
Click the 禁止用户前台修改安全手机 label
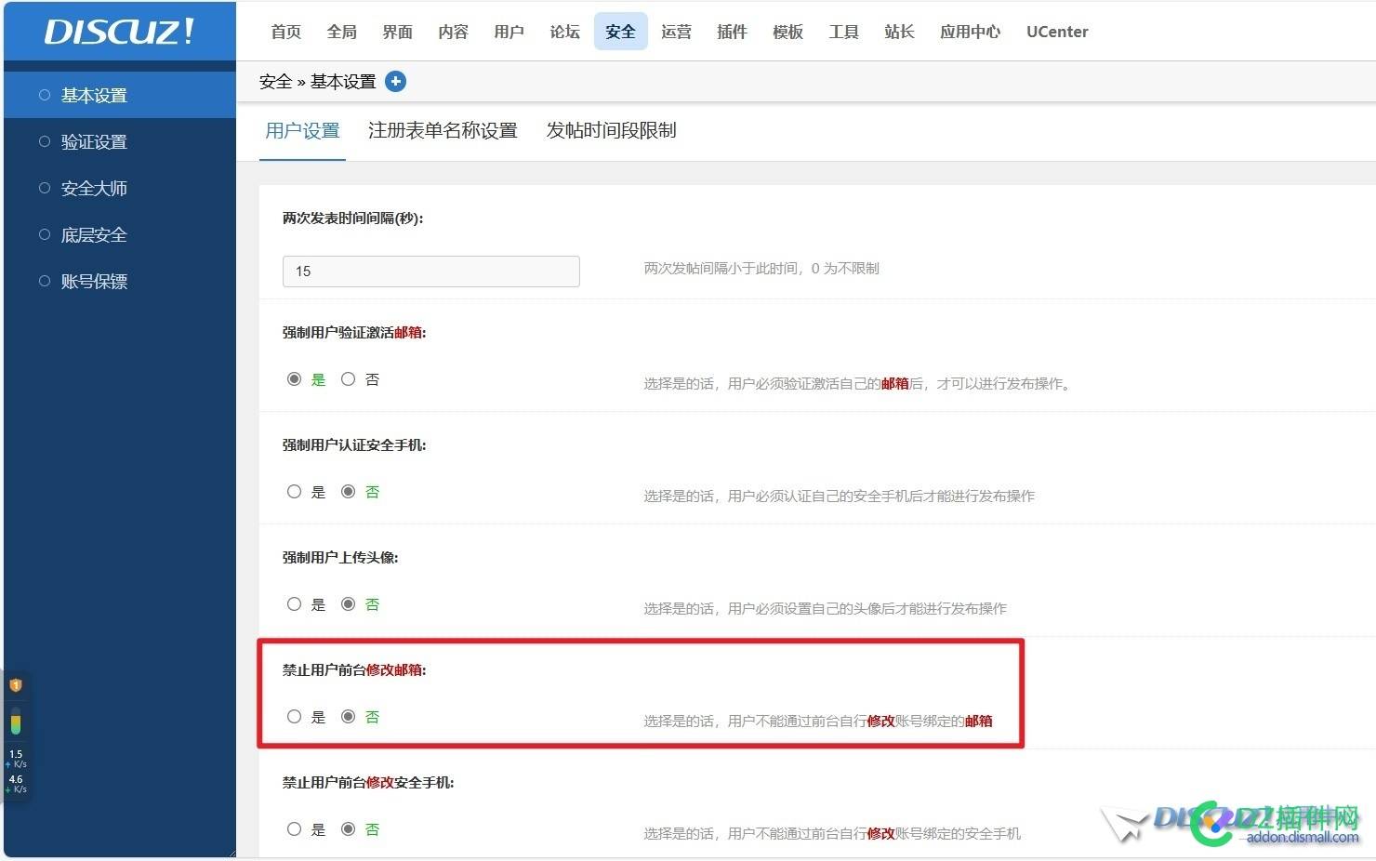pyautogui.click(x=368, y=783)
